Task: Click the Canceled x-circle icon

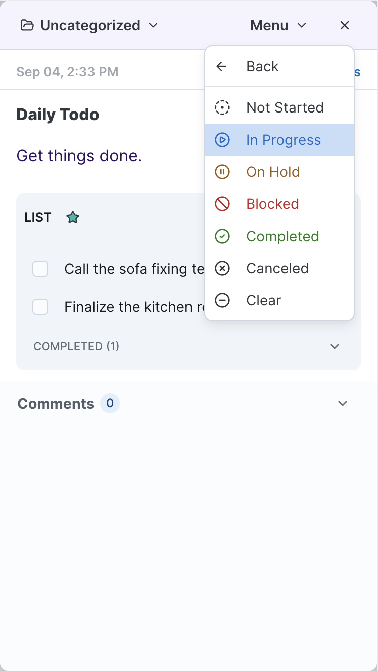Action: click(222, 268)
